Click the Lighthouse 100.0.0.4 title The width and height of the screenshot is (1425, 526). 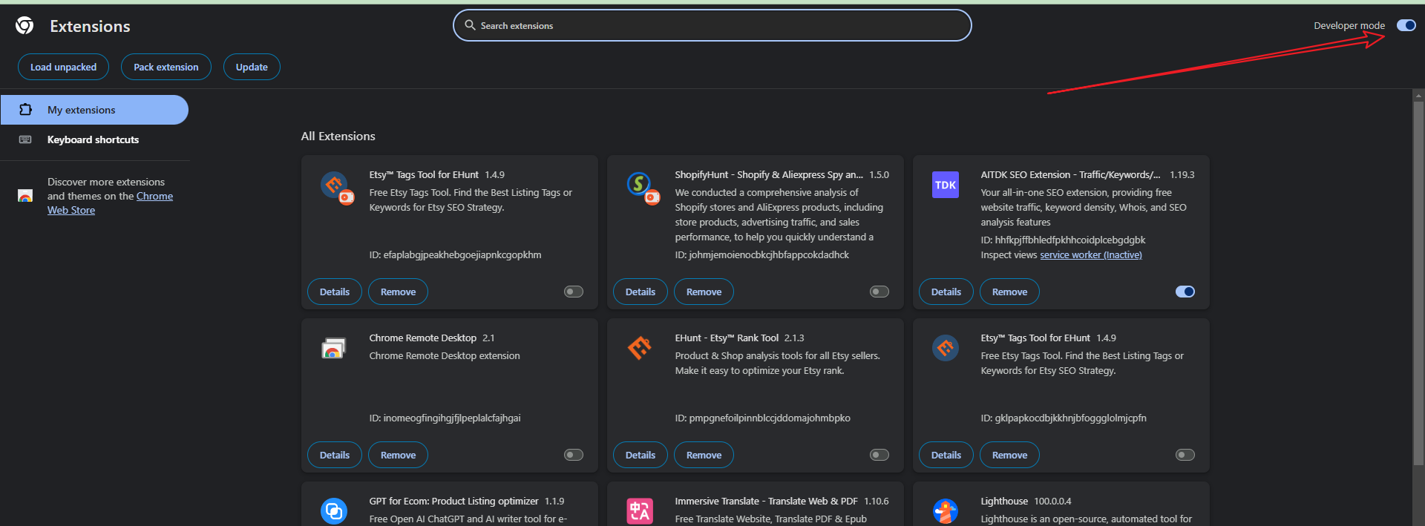pos(1026,501)
